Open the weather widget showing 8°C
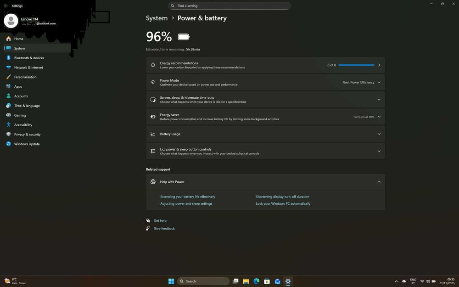Image resolution: width=459 pixels, height=287 pixels. [15, 281]
